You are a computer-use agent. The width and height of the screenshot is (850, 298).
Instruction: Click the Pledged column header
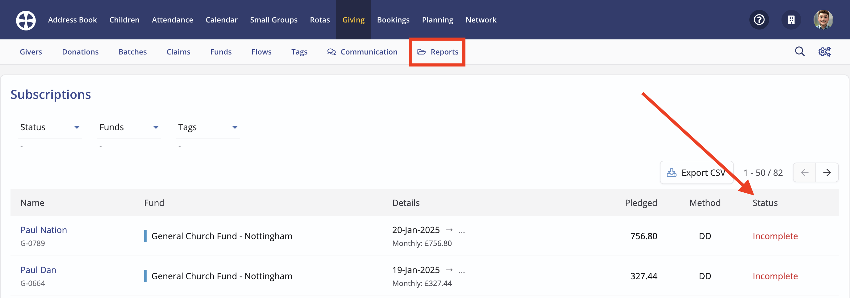641,203
